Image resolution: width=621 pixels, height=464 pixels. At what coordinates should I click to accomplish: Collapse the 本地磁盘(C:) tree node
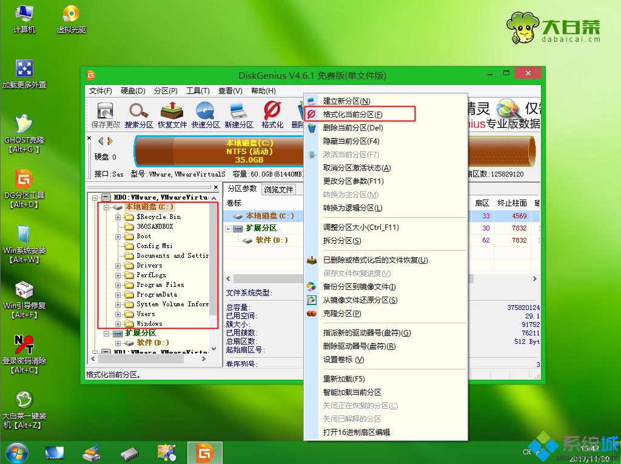[106, 207]
